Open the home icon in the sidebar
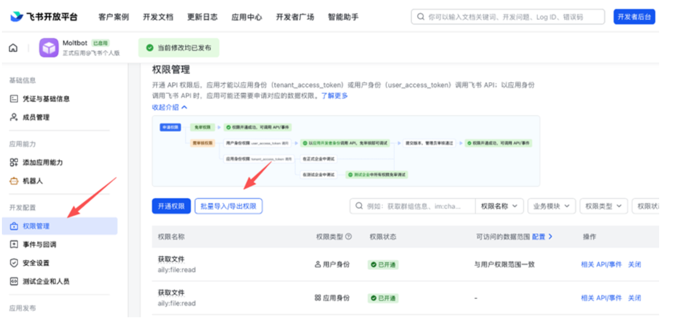Viewport: 689px width, 324px height. pyautogui.click(x=13, y=47)
